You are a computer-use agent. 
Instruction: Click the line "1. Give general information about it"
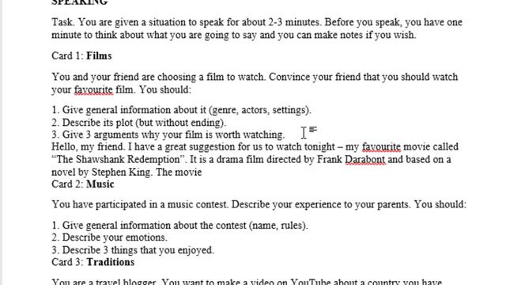tap(181, 110)
